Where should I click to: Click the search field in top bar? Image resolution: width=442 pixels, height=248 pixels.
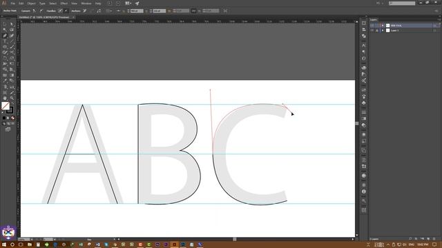[x=402, y=3]
